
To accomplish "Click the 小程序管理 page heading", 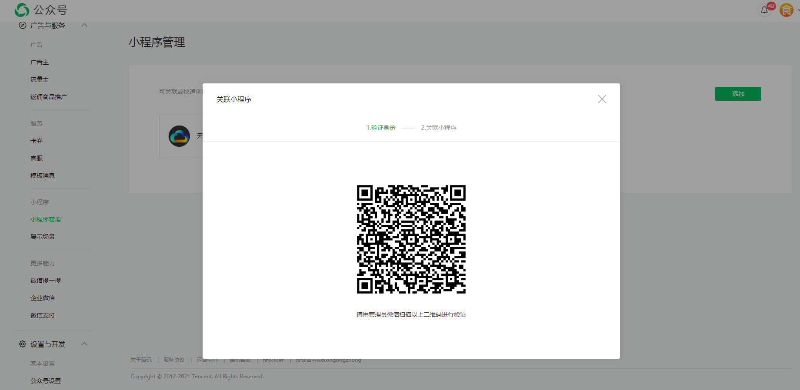I will click(157, 42).
